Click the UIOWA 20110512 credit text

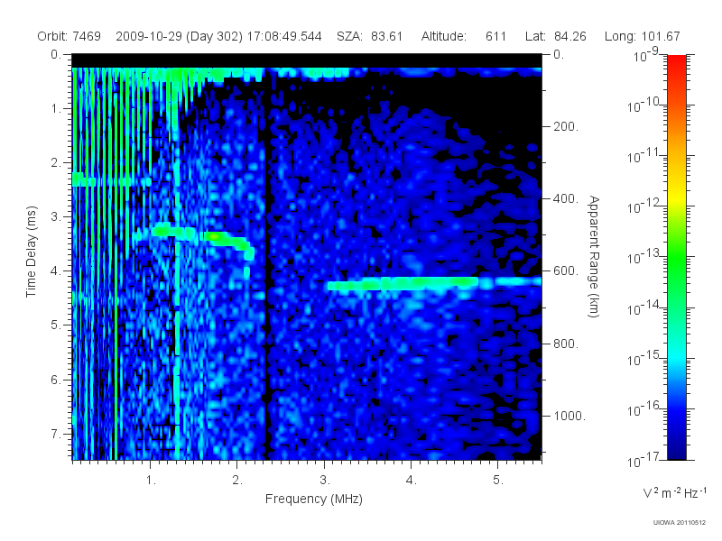pos(680,523)
